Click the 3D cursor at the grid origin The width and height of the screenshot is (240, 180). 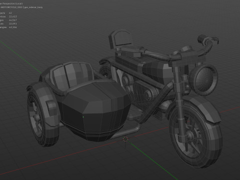[x=125, y=139]
